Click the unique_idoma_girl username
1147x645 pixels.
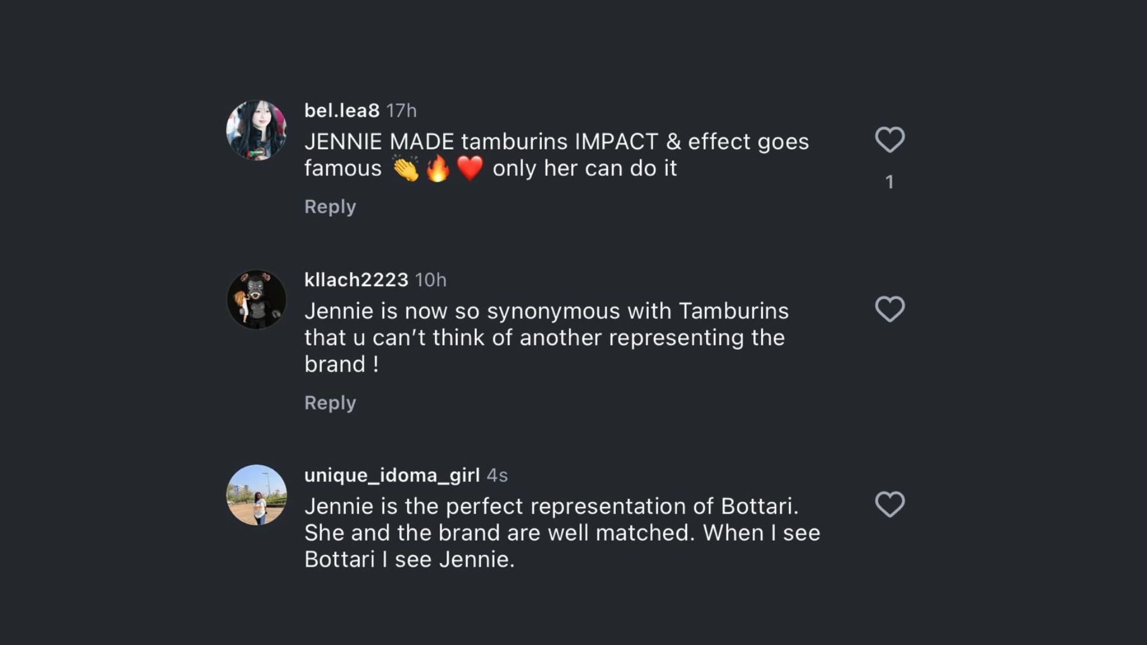392,475
